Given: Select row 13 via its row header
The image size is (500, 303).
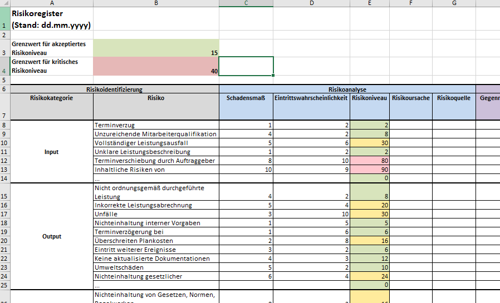Looking at the screenshot, I should (x=5, y=170).
